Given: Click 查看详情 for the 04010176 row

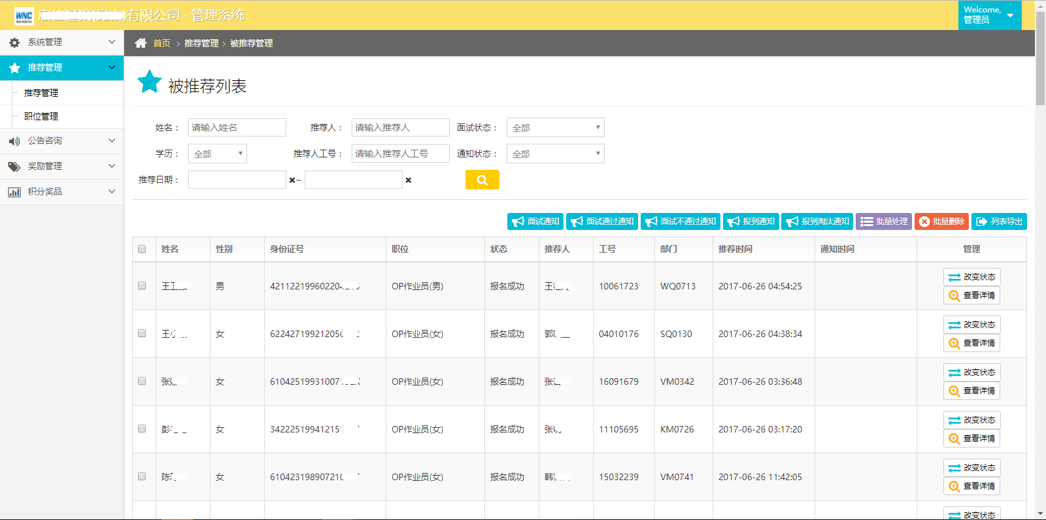Looking at the screenshot, I should (971, 343).
